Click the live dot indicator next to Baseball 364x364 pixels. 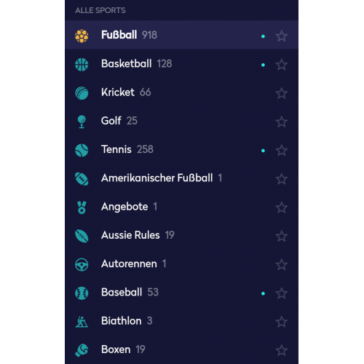click(263, 293)
